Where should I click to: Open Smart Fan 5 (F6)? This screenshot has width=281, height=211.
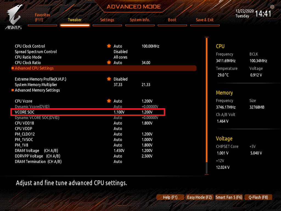pos(229,197)
